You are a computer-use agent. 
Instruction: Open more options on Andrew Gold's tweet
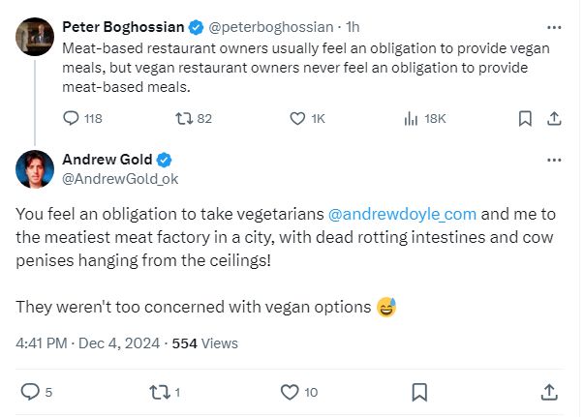[554, 160]
